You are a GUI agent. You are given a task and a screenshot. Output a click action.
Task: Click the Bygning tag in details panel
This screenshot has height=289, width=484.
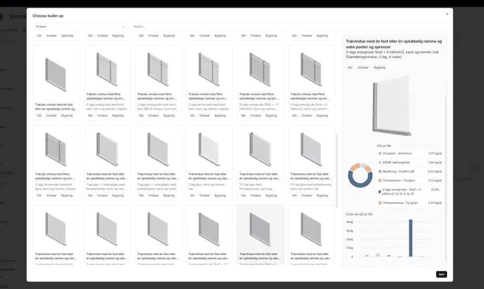[x=380, y=68]
